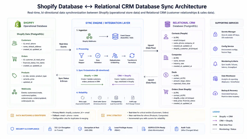Click the "Sync Status & Errors" label
Image resolution: width=247 pixels, height=139 pixels.
[x=64, y=80]
